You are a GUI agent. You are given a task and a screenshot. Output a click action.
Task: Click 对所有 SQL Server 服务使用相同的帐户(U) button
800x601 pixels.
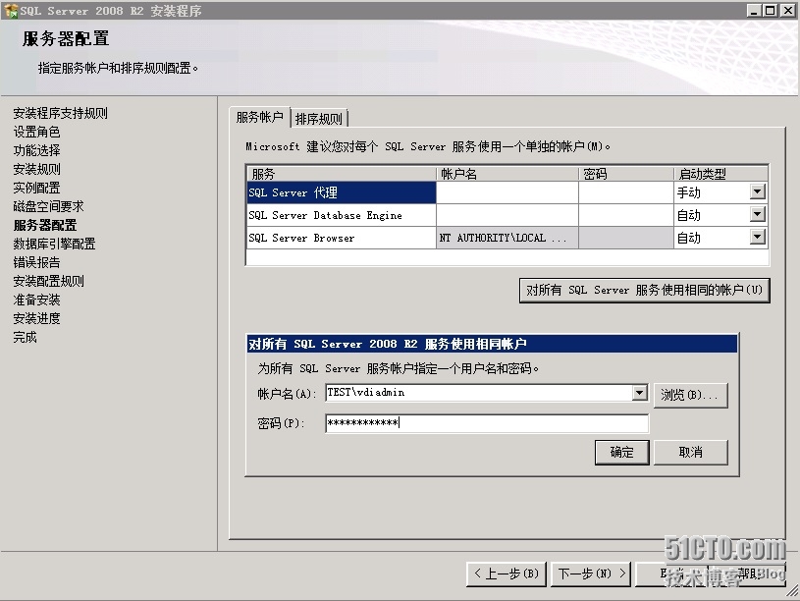click(x=644, y=290)
